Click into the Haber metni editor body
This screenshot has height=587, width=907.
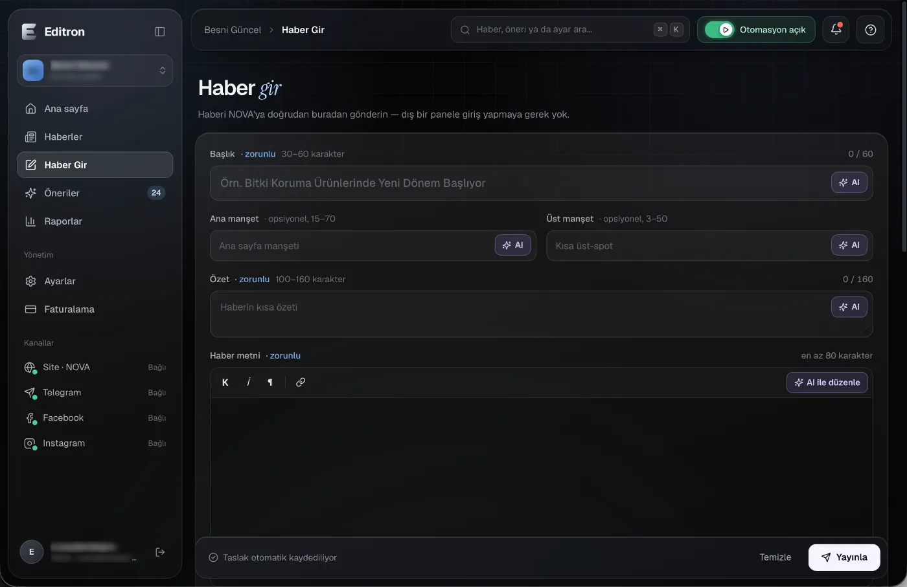(x=541, y=467)
